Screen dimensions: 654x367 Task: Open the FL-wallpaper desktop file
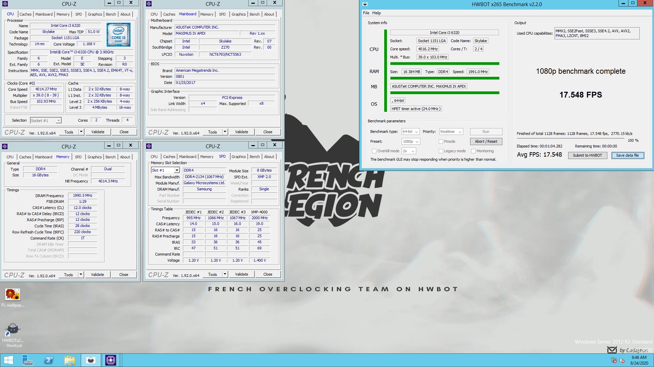(x=13, y=298)
